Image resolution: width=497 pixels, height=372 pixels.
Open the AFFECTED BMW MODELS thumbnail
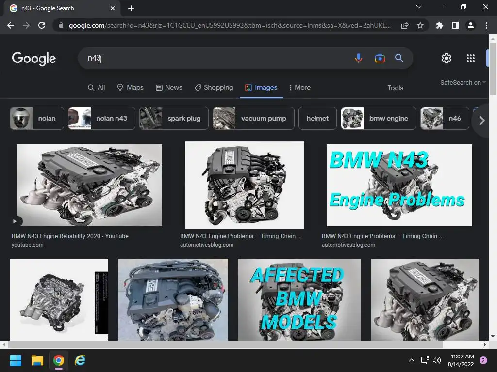299,299
